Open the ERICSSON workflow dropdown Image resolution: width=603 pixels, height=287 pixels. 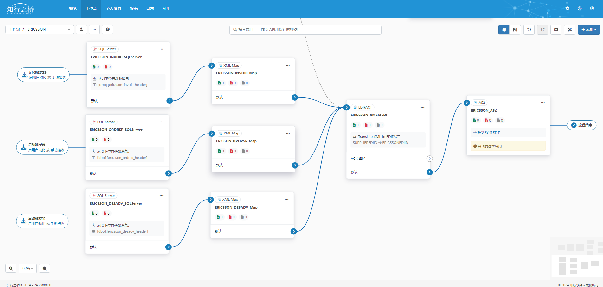pos(40,29)
